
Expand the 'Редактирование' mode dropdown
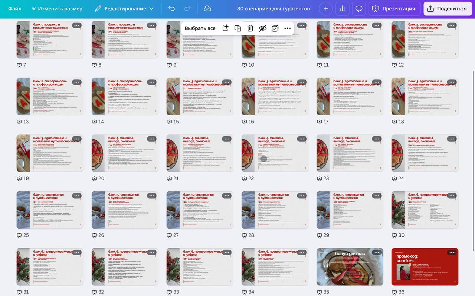pos(124,9)
